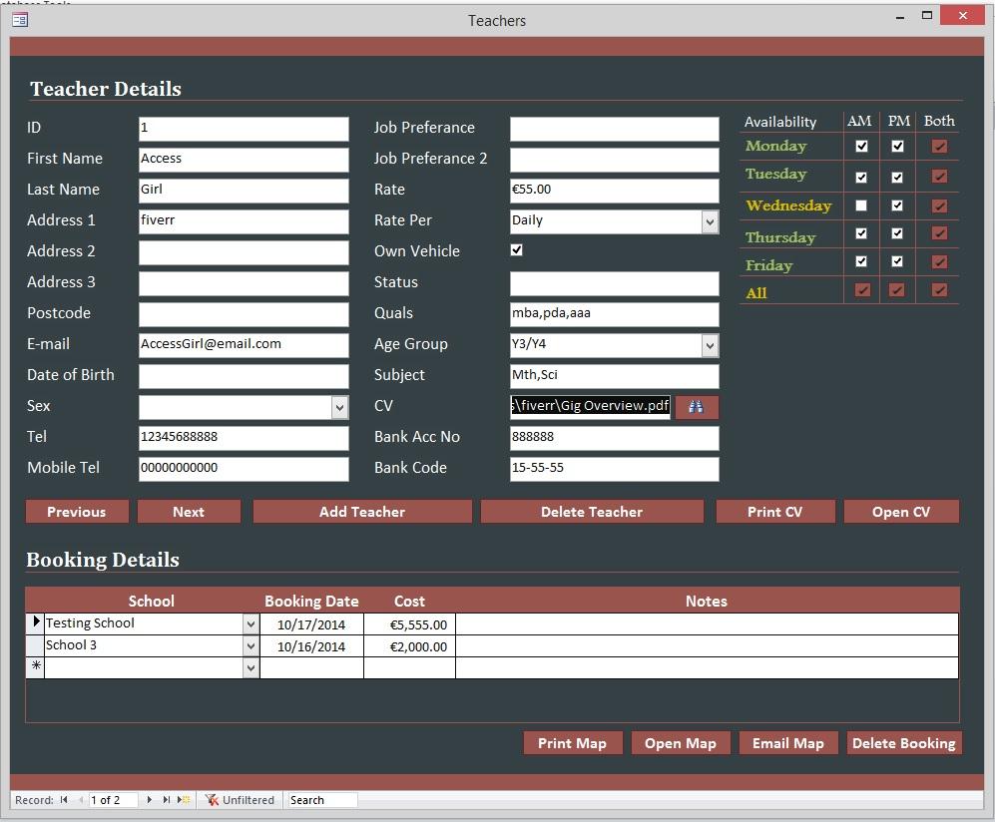Advance to next record with the arrow icon

pos(150,799)
